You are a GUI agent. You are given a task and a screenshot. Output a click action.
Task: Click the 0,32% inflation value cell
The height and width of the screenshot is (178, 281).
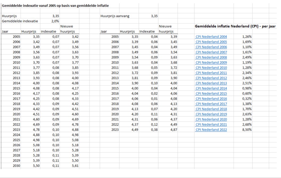pos(247,99)
